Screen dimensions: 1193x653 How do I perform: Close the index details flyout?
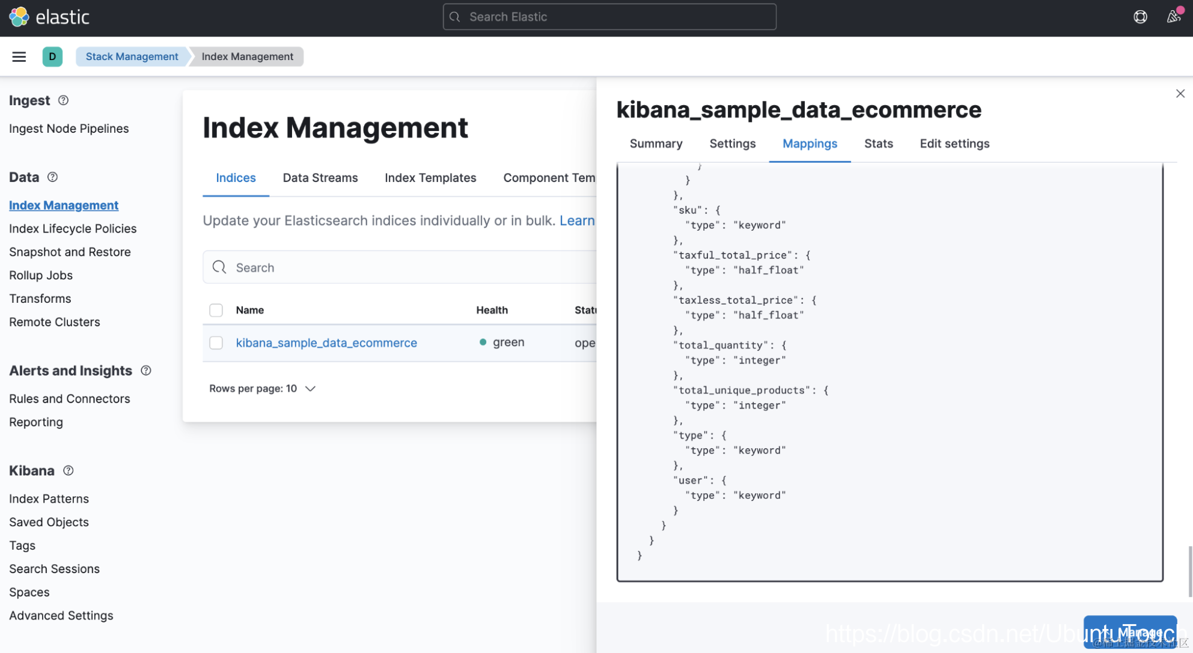coord(1180,94)
